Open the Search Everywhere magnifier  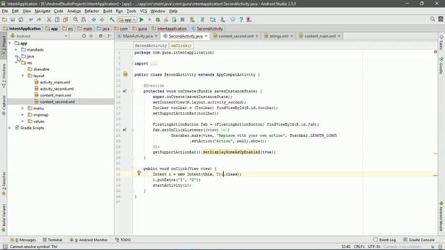(x=432, y=19)
